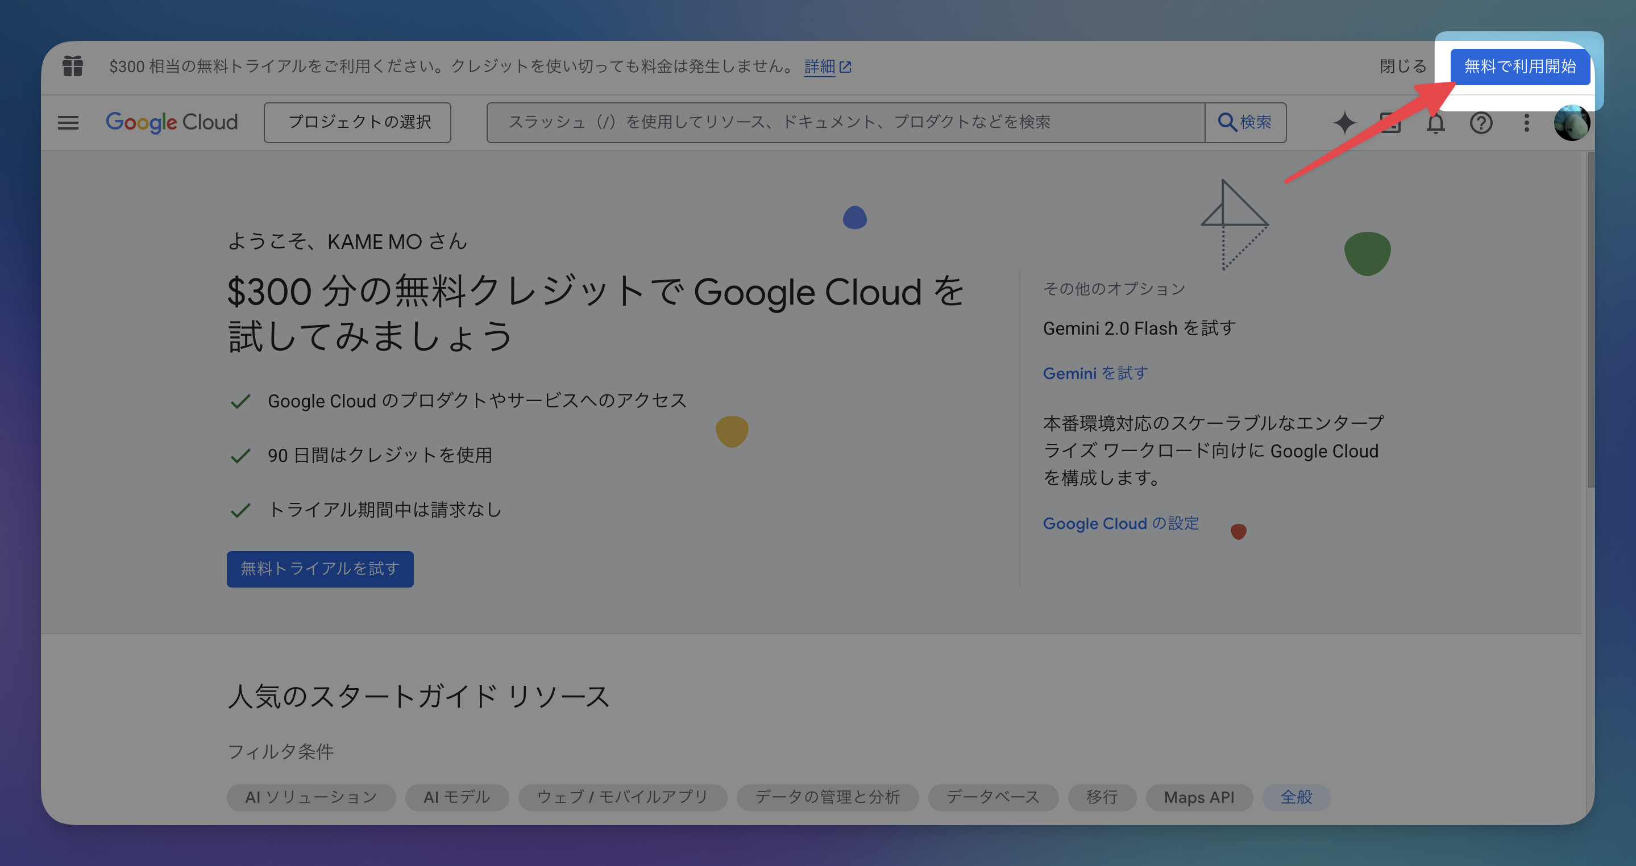Dismiss the banner with 閉じる

pos(1402,66)
